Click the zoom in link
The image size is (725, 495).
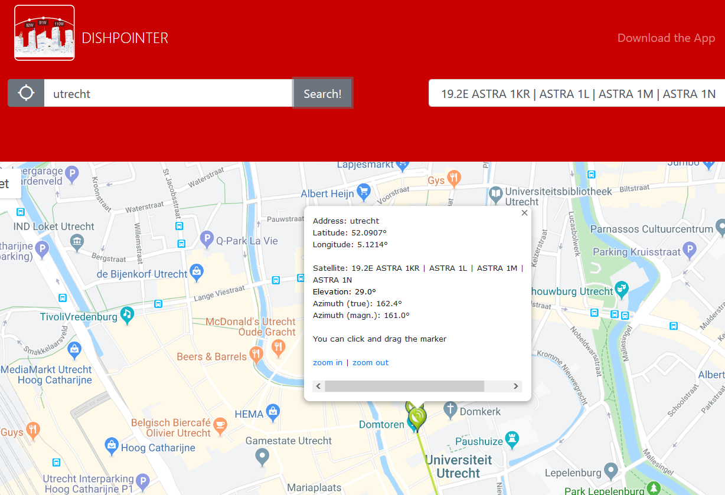pyautogui.click(x=328, y=362)
